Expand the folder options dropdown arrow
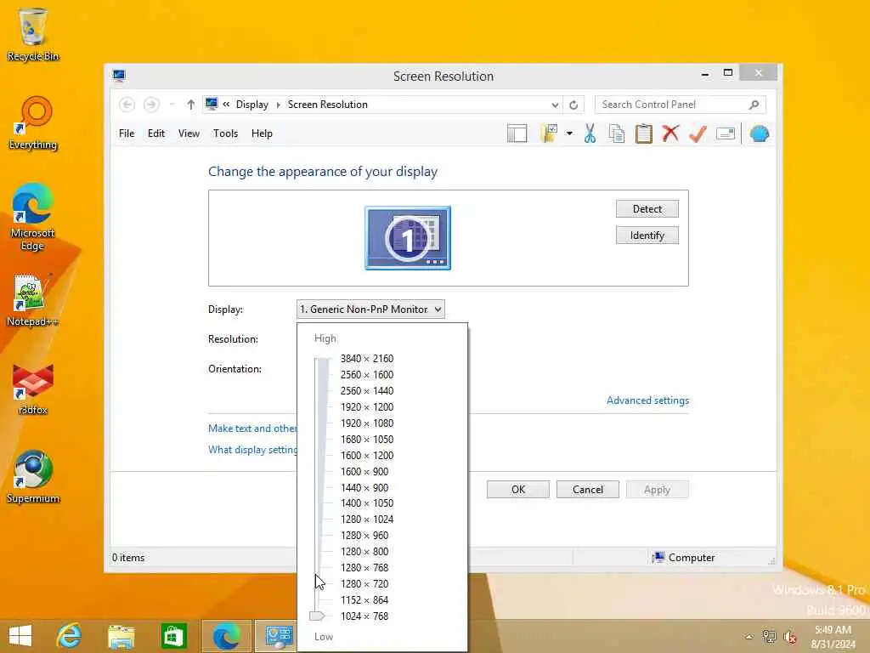The image size is (870, 653). coord(569,133)
